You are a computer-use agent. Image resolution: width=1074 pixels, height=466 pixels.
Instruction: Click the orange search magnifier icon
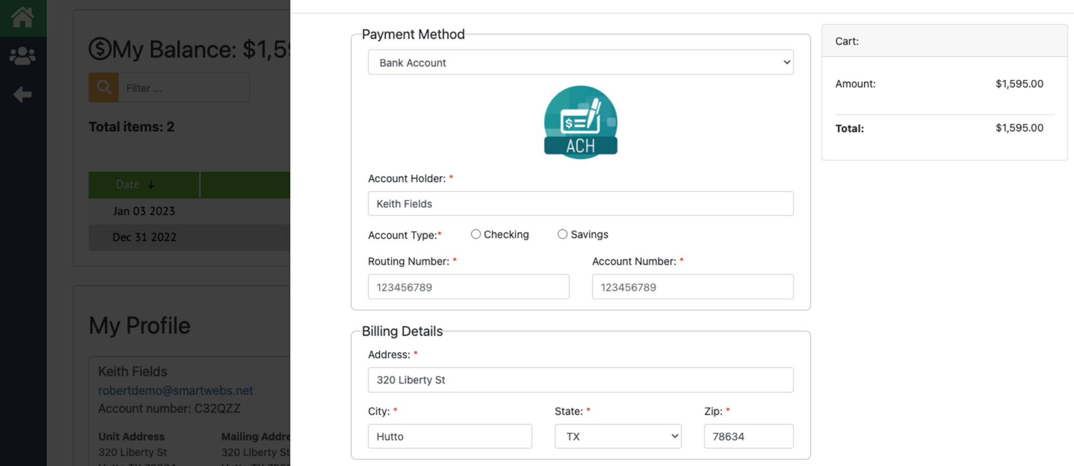103,87
